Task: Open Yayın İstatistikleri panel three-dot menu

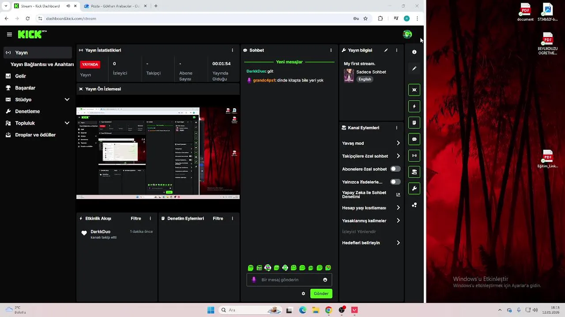Action: click(233, 50)
